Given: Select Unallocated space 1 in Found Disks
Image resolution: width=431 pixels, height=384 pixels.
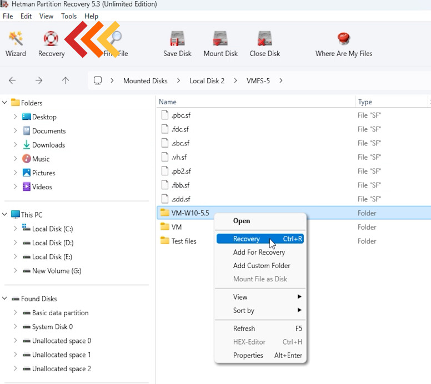Looking at the screenshot, I should tap(57, 355).
